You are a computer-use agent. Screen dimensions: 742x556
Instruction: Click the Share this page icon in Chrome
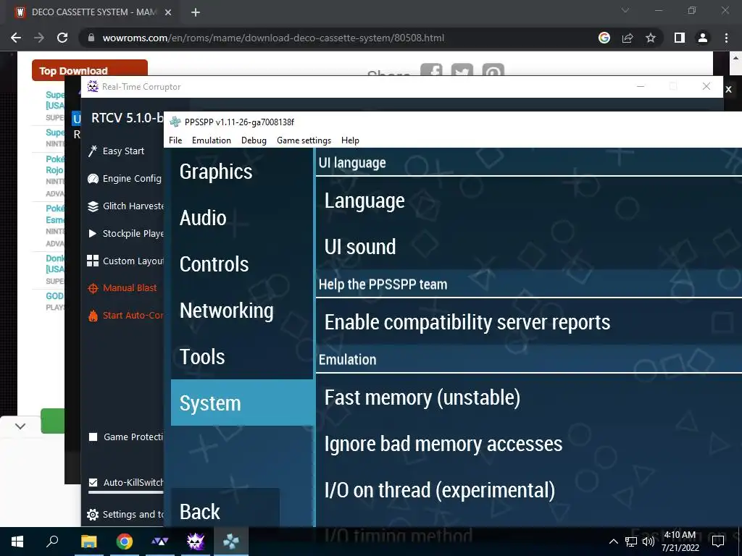(628, 38)
